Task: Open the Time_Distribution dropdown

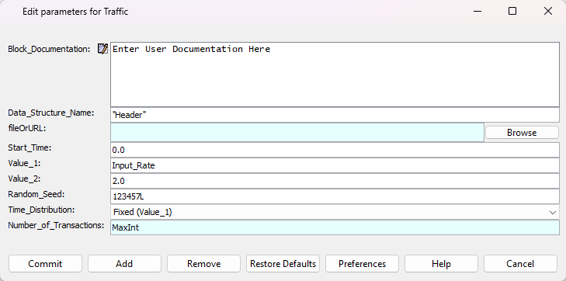Action: pos(335,212)
